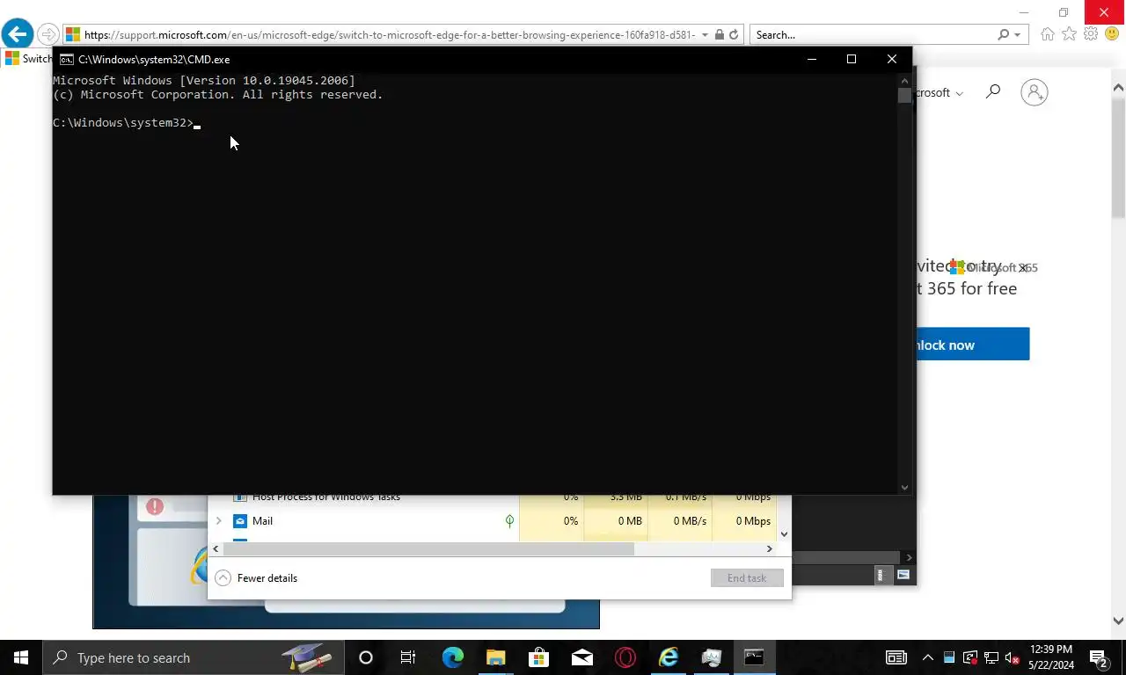
Task: Click the Internet Explorer address bar URL
Action: pos(390,35)
